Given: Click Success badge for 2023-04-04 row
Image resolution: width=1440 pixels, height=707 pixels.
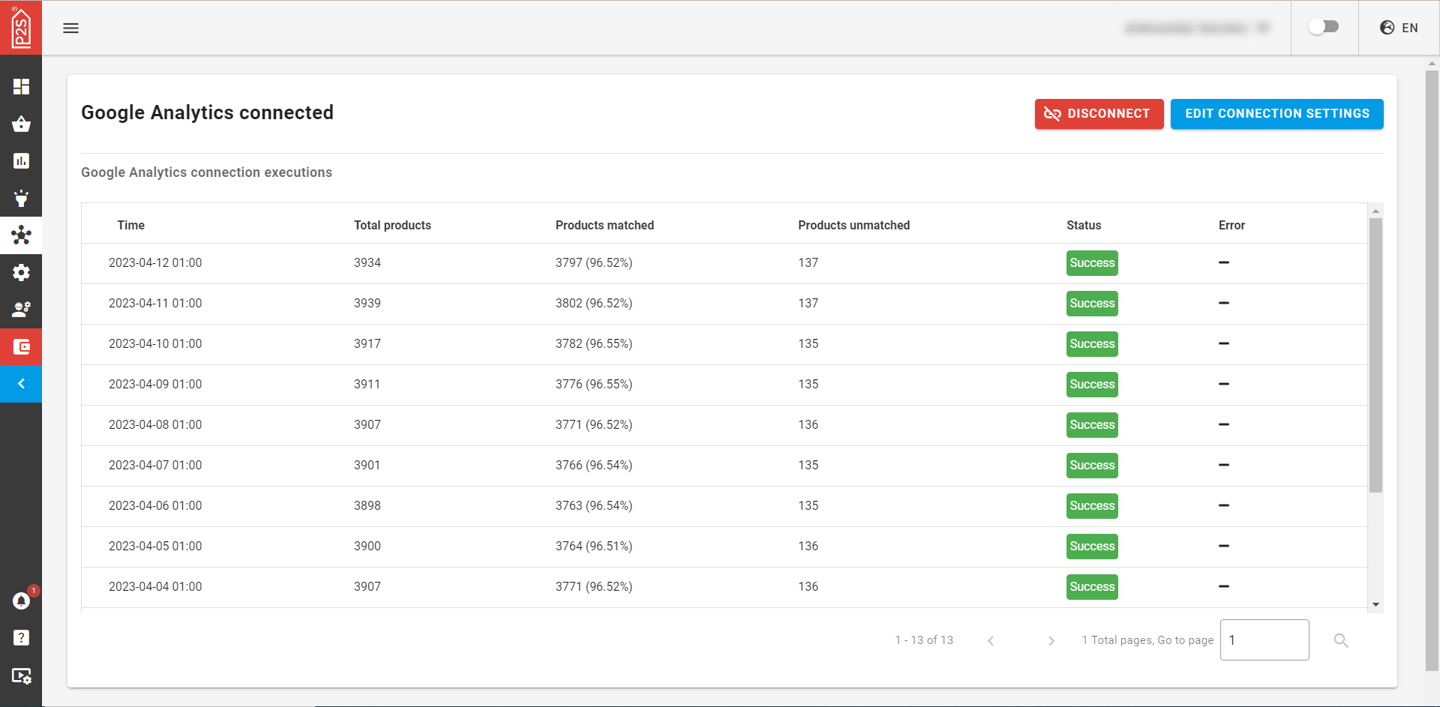Looking at the screenshot, I should 1092,587.
